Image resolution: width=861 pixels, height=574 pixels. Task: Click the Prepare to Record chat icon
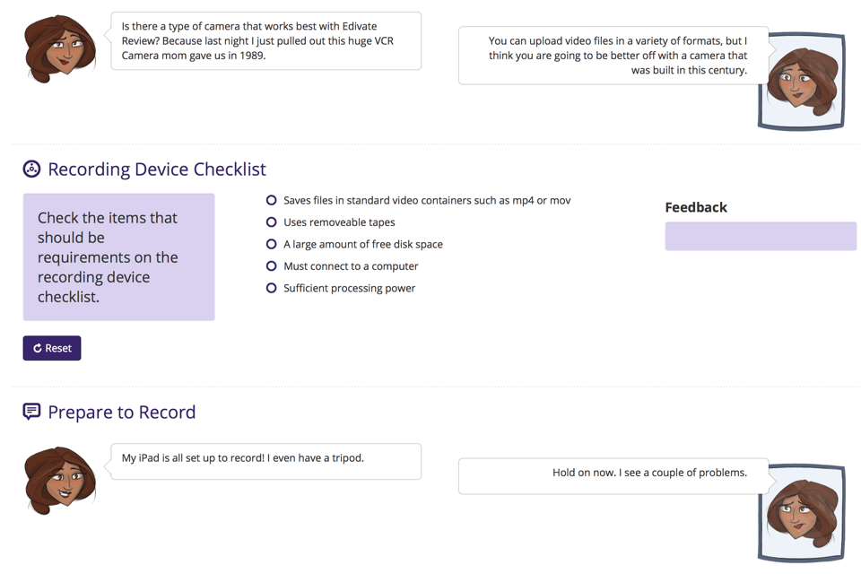(31, 412)
